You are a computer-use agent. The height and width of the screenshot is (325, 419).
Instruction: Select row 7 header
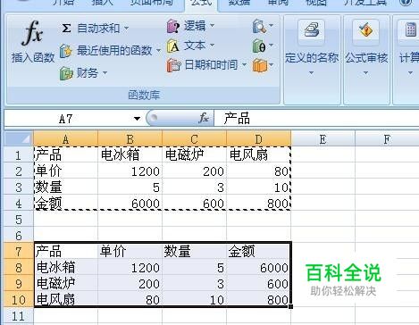[19, 251]
